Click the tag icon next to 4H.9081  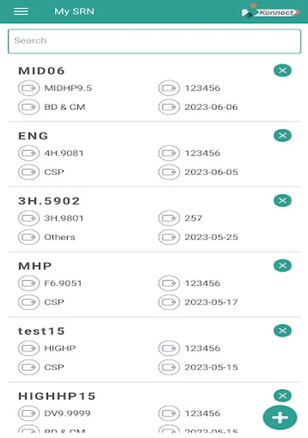29,153
